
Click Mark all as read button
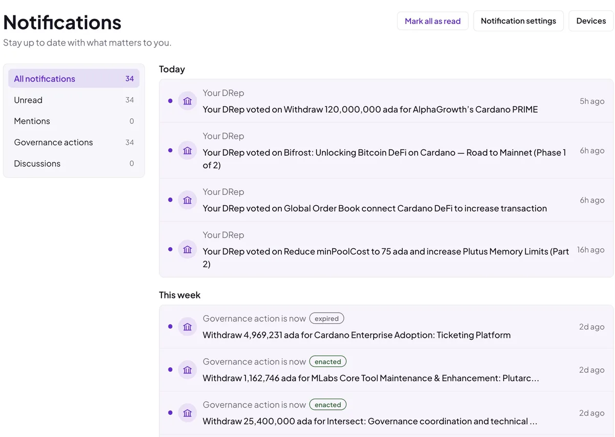pyautogui.click(x=433, y=21)
